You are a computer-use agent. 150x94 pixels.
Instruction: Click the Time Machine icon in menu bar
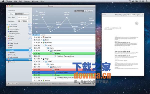pos(129,1)
